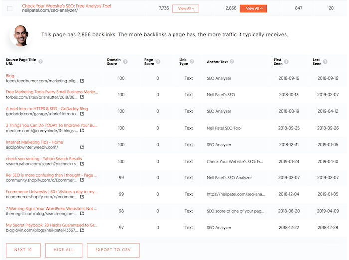Click anchor text 'Neil Patel SEO Tool'
This screenshot has height=260, width=349.
click(224, 128)
